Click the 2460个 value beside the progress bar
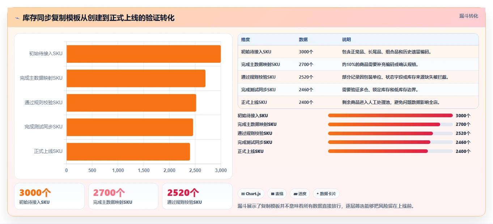The height and width of the screenshot is (224, 493). point(463,142)
